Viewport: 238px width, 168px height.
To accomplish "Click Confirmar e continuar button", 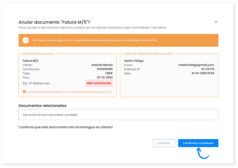I will (198, 143).
